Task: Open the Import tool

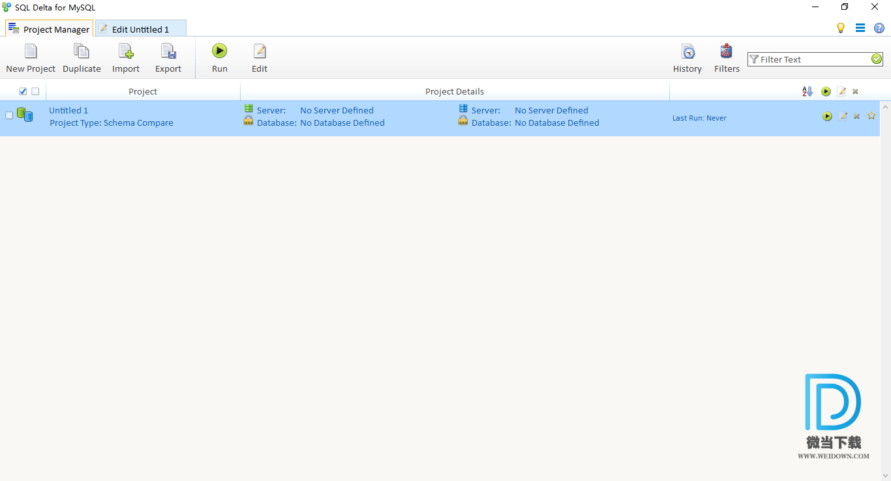Action: [x=126, y=58]
